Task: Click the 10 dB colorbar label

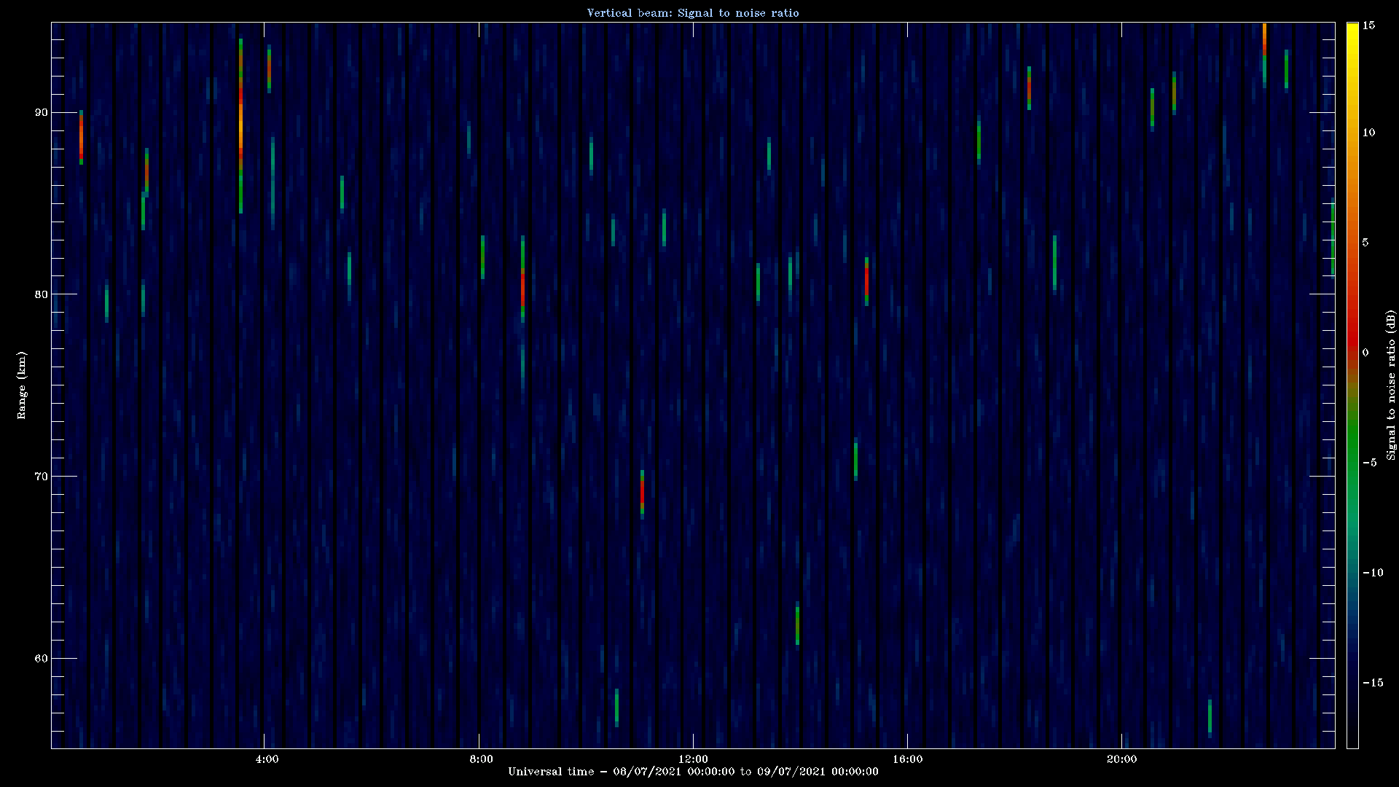Action: click(x=1368, y=132)
